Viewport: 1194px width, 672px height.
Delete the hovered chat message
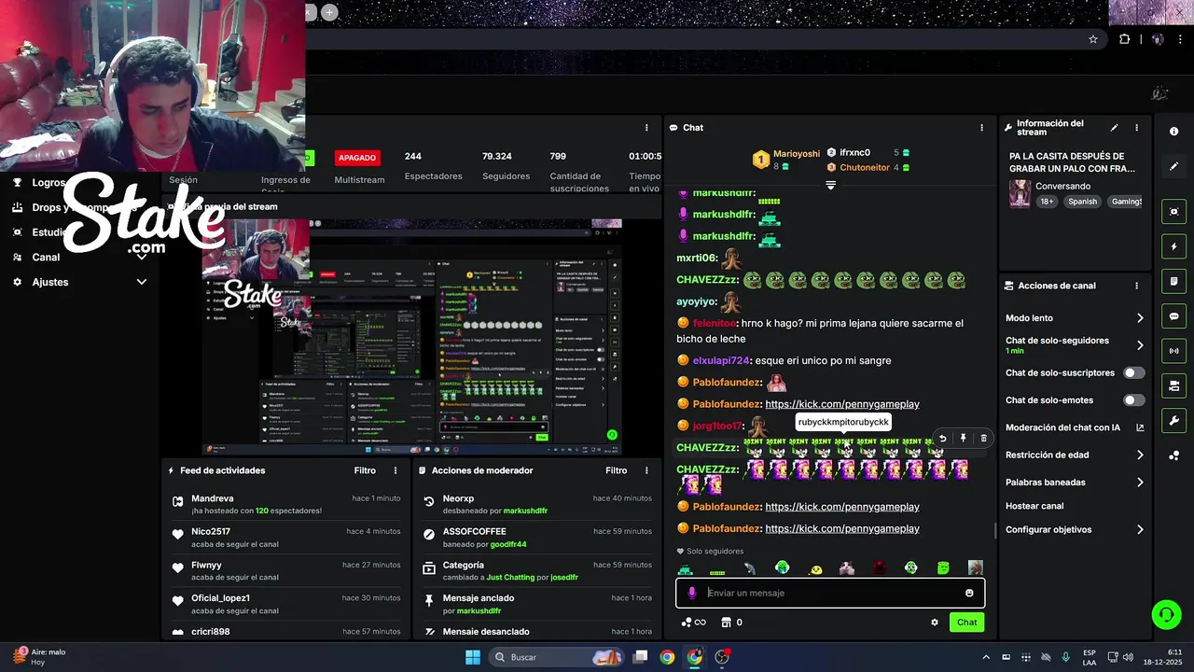click(983, 439)
